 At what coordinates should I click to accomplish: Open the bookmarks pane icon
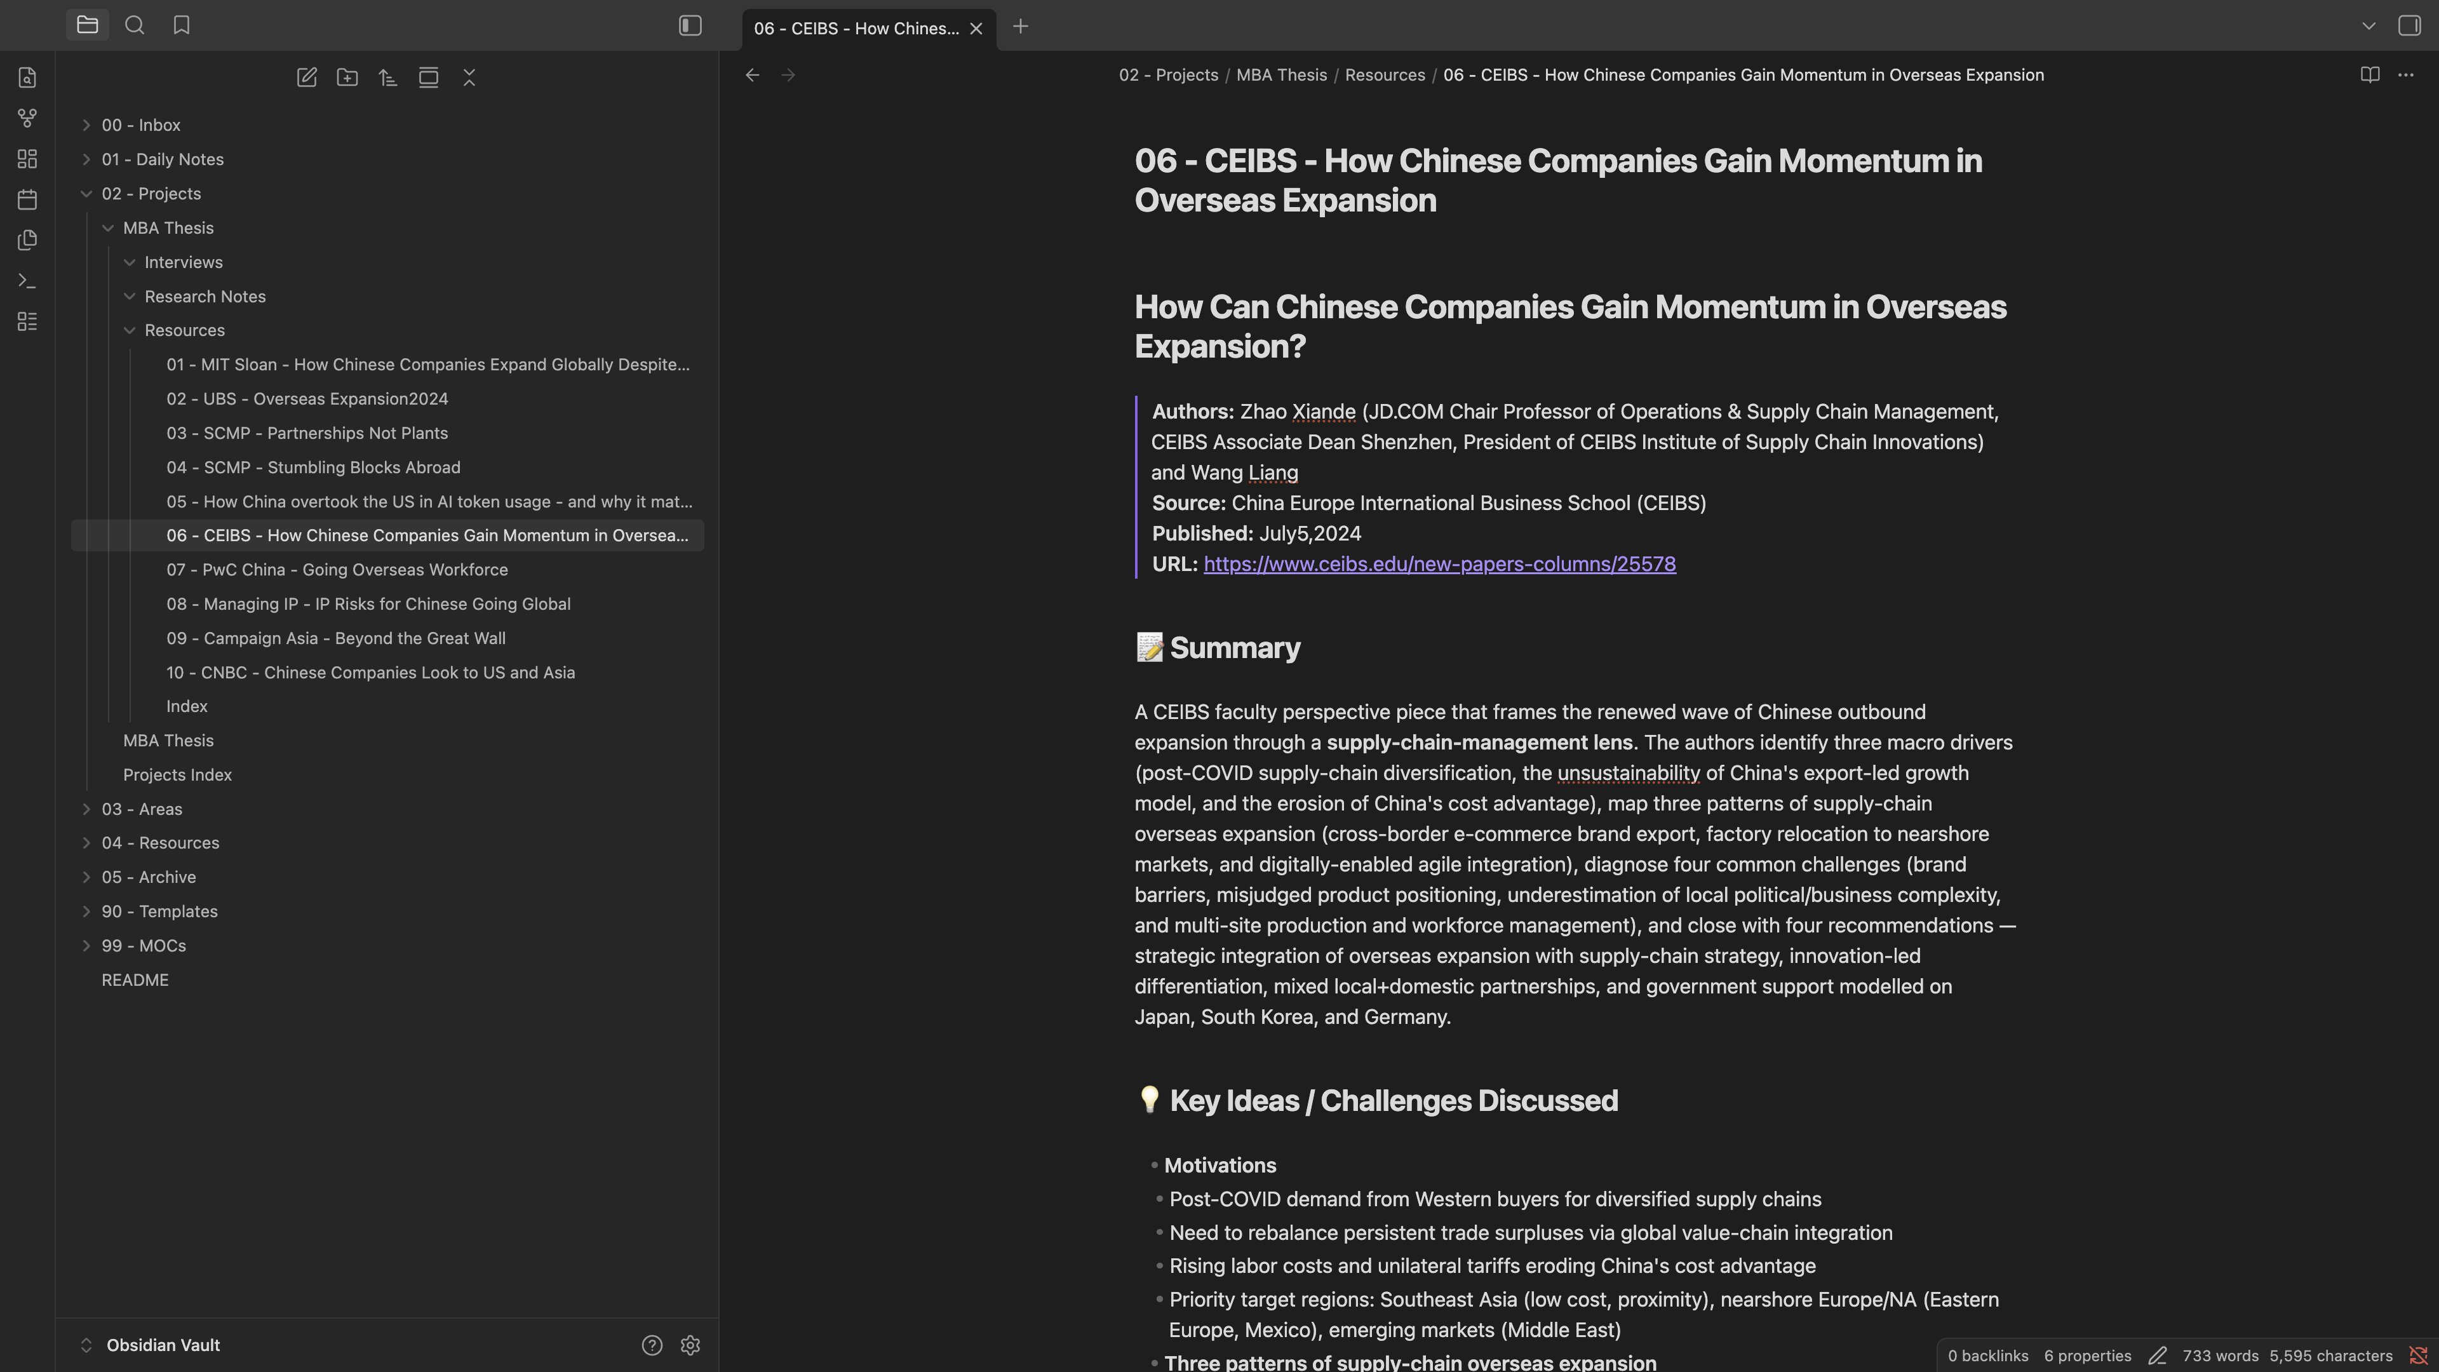[x=182, y=25]
